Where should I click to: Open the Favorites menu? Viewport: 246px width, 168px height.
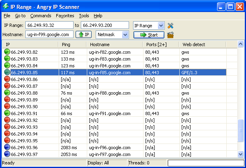click(x=65, y=16)
